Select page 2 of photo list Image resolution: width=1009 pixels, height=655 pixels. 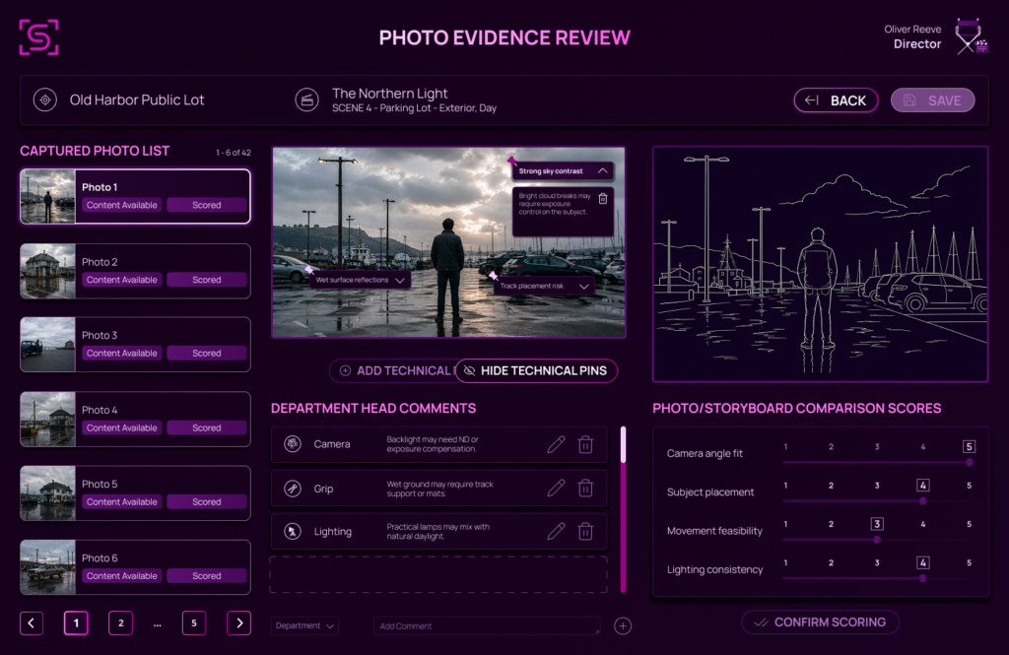click(120, 622)
